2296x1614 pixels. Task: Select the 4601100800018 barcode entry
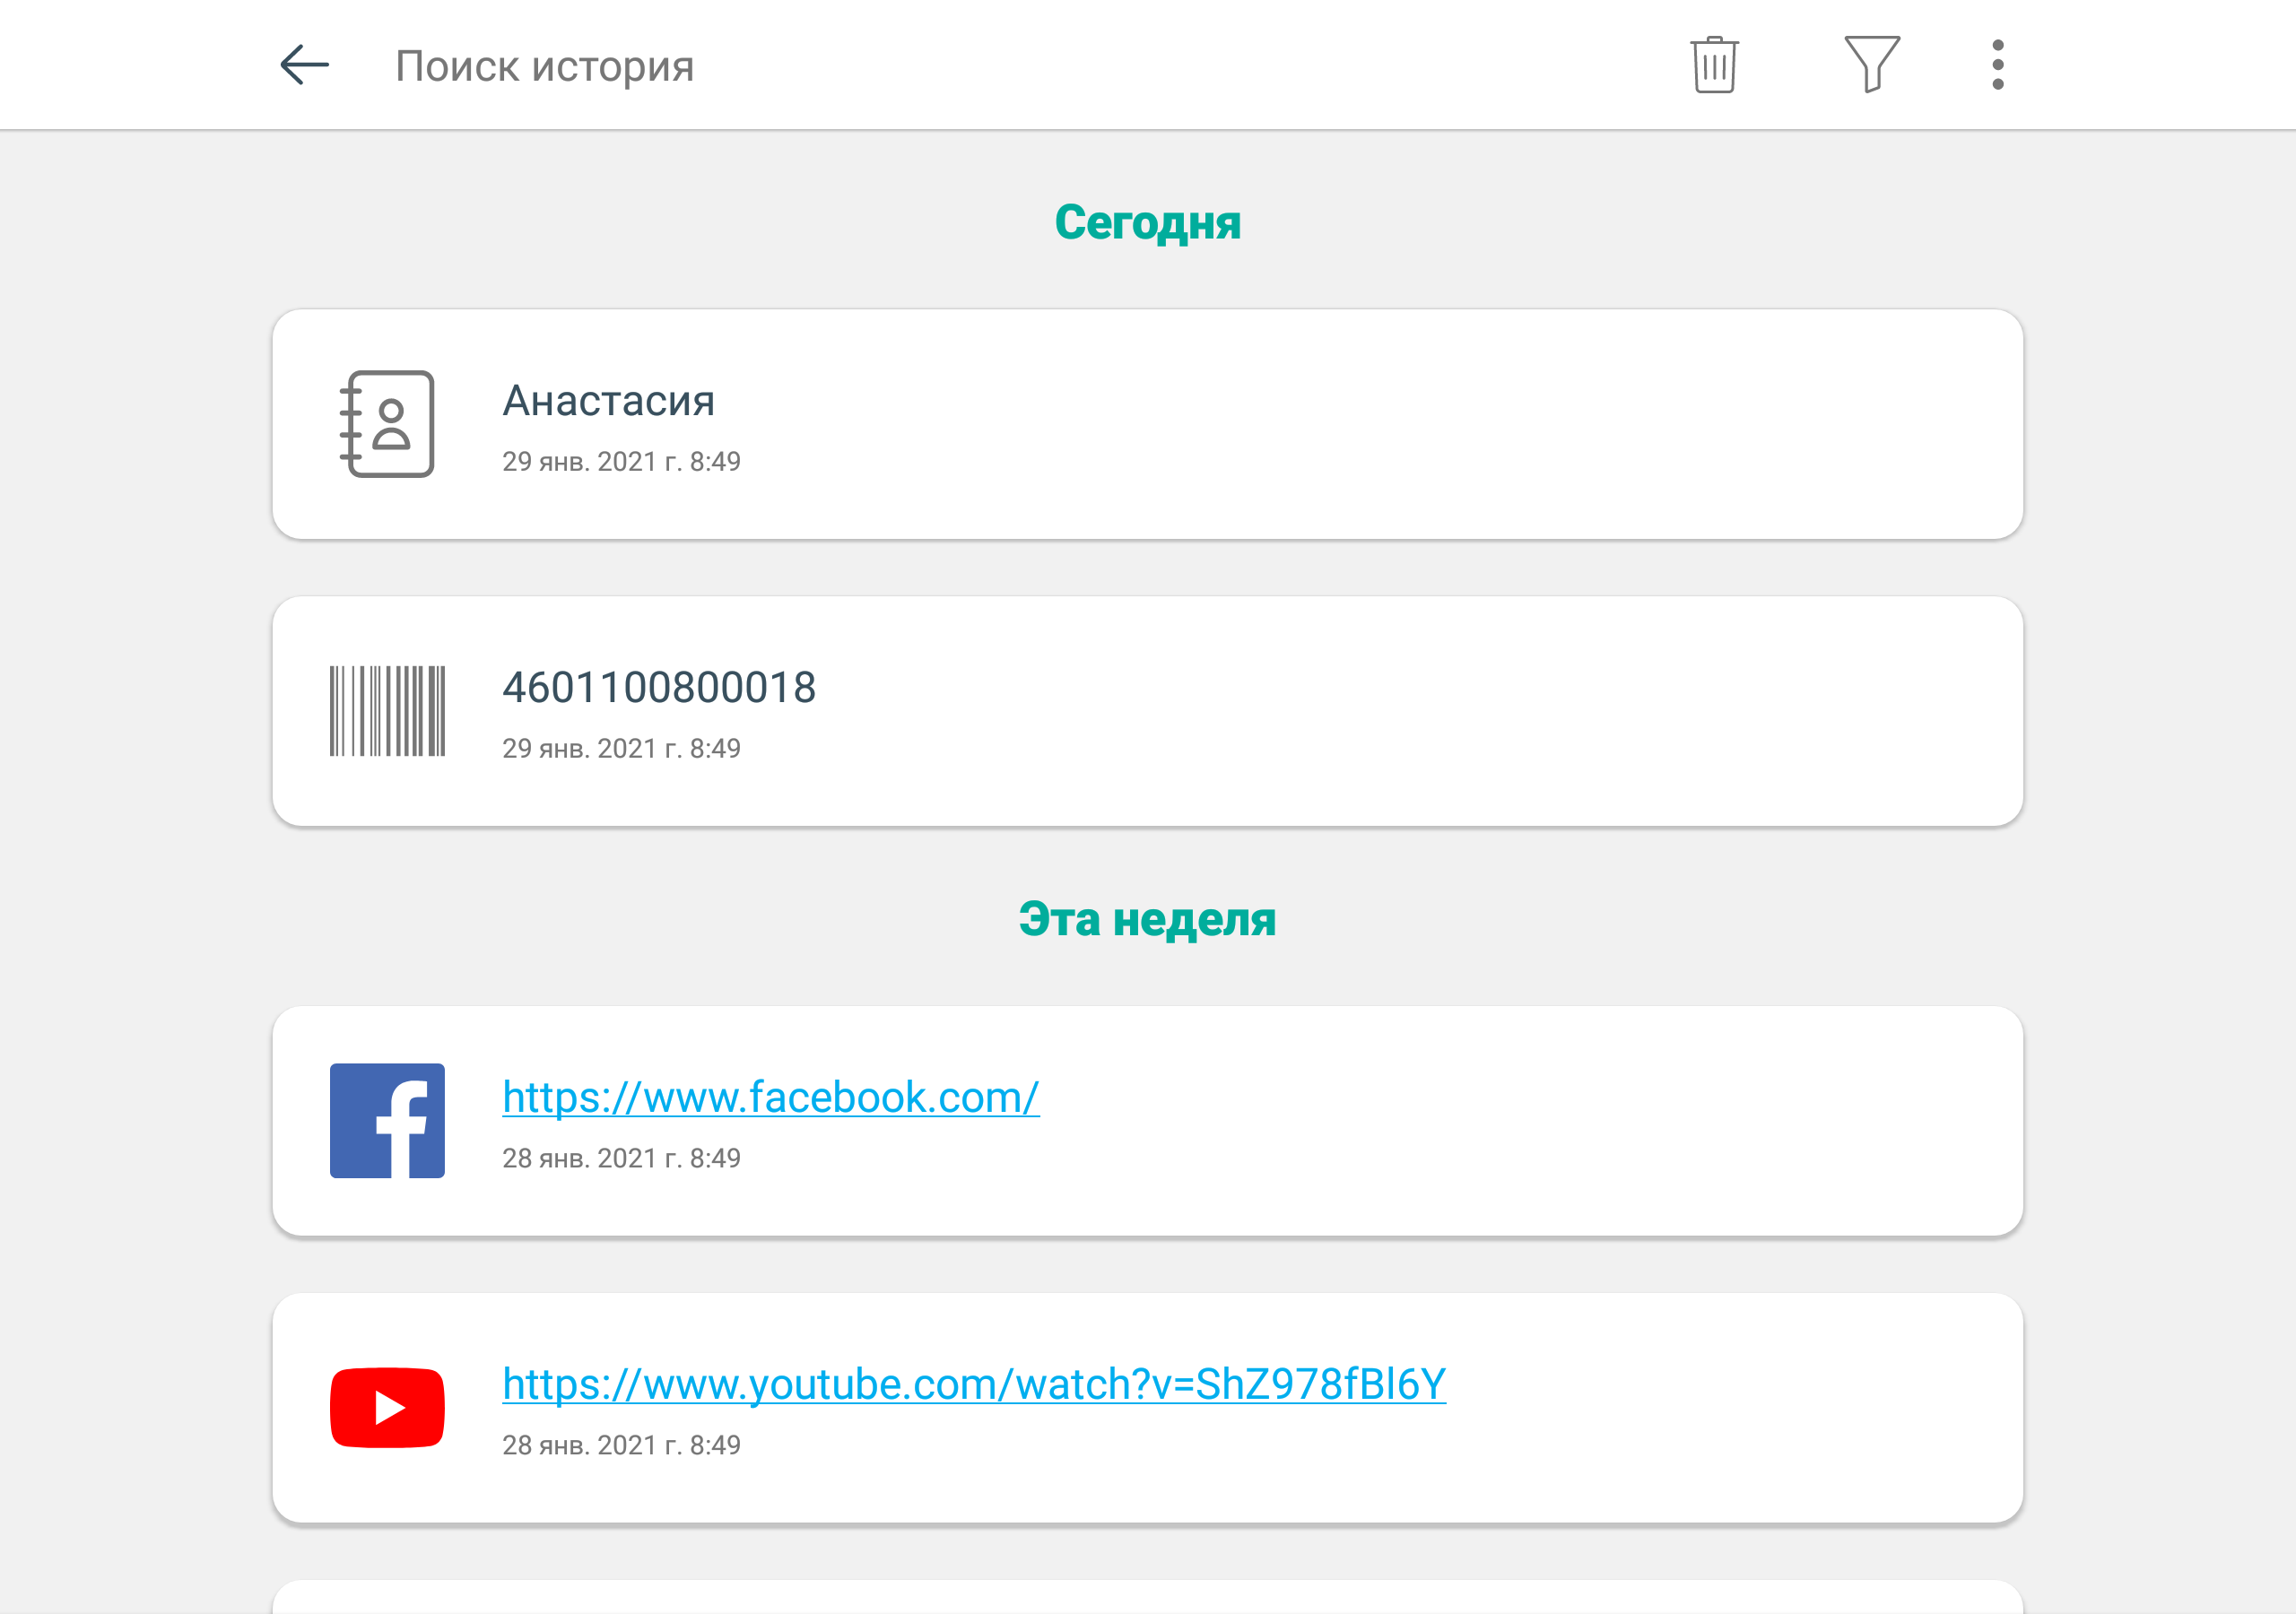[1148, 711]
